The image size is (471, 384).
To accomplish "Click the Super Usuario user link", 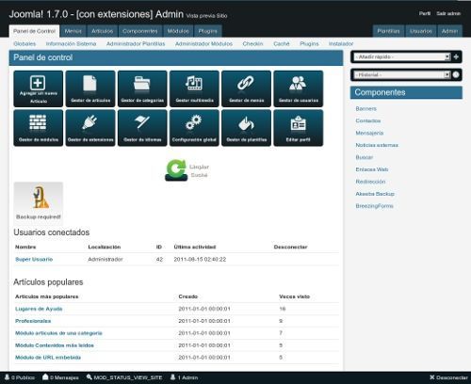I will pos(34,260).
